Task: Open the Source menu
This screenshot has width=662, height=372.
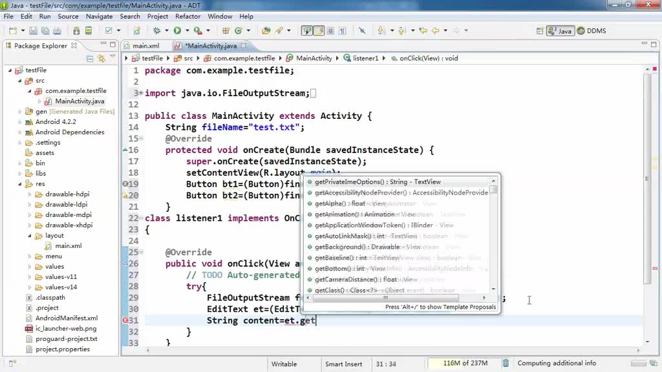Action: pyautogui.click(x=68, y=16)
